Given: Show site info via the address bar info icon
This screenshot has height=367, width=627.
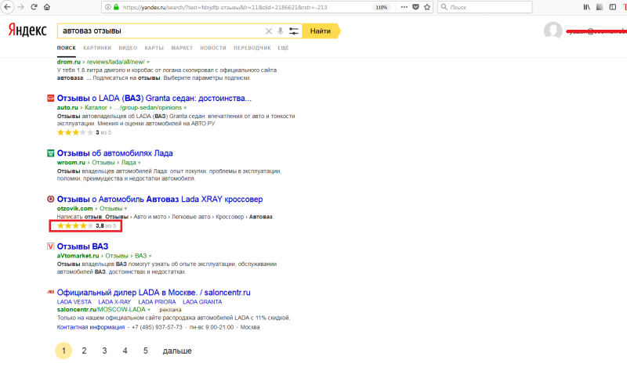Looking at the screenshot, I should click(x=108, y=7).
